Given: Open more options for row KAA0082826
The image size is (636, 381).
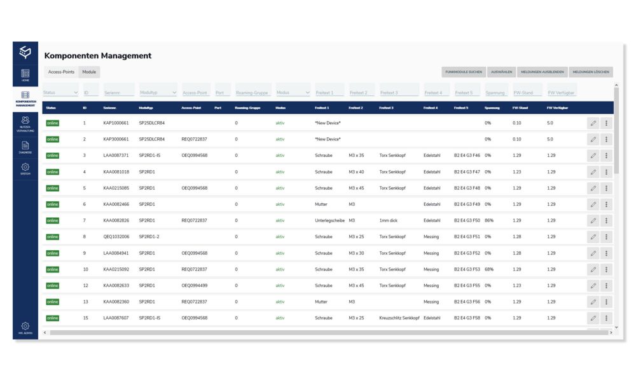Looking at the screenshot, I should (606, 221).
